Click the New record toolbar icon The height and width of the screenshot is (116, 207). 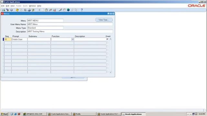pyautogui.click(x=4, y=10)
